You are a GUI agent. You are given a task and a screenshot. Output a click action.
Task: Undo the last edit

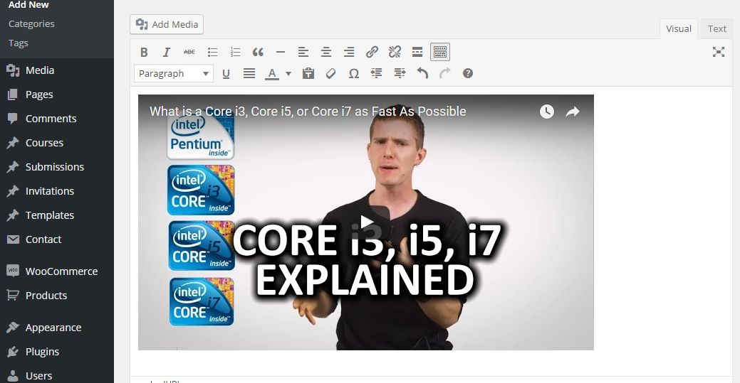(422, 73)
